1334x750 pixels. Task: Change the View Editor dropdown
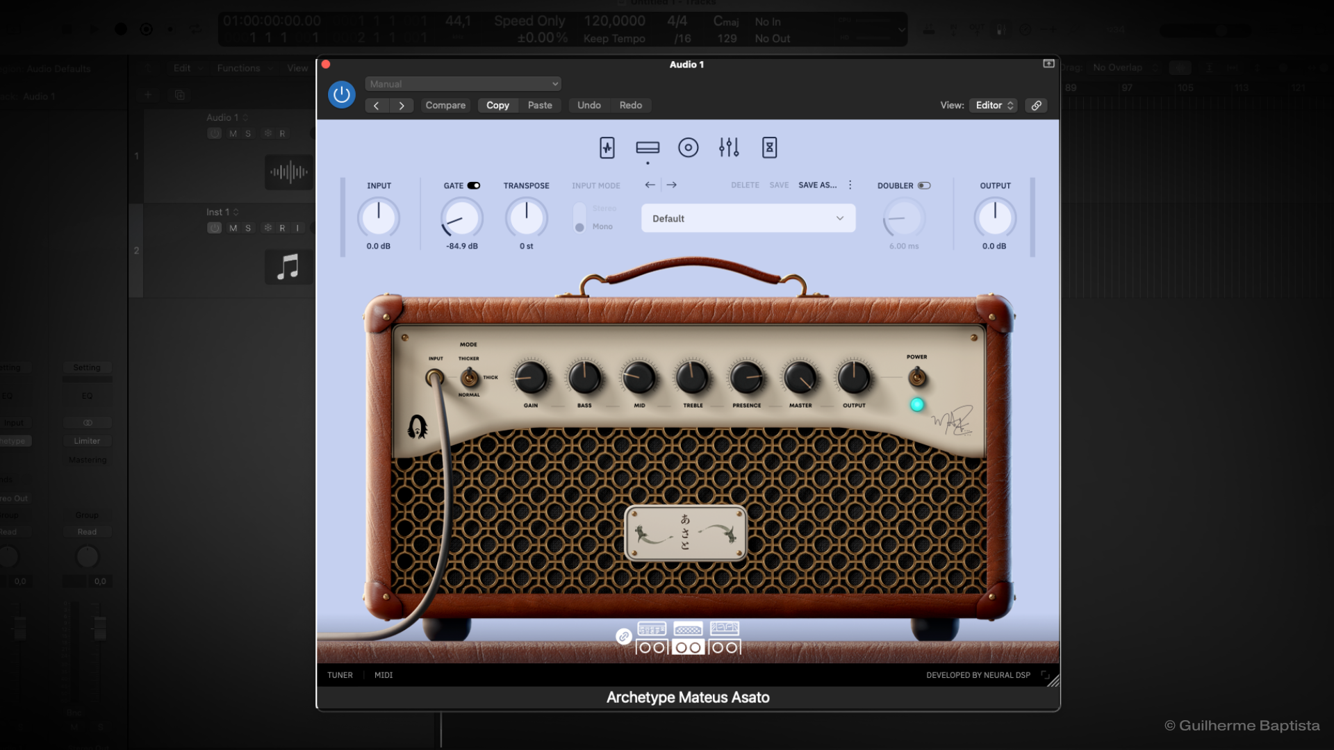(x=994, y=106)
